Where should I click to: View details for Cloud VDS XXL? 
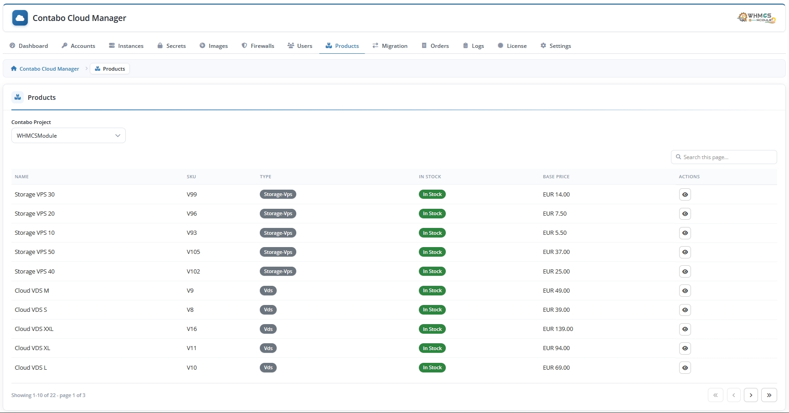[x=685, y=329]
